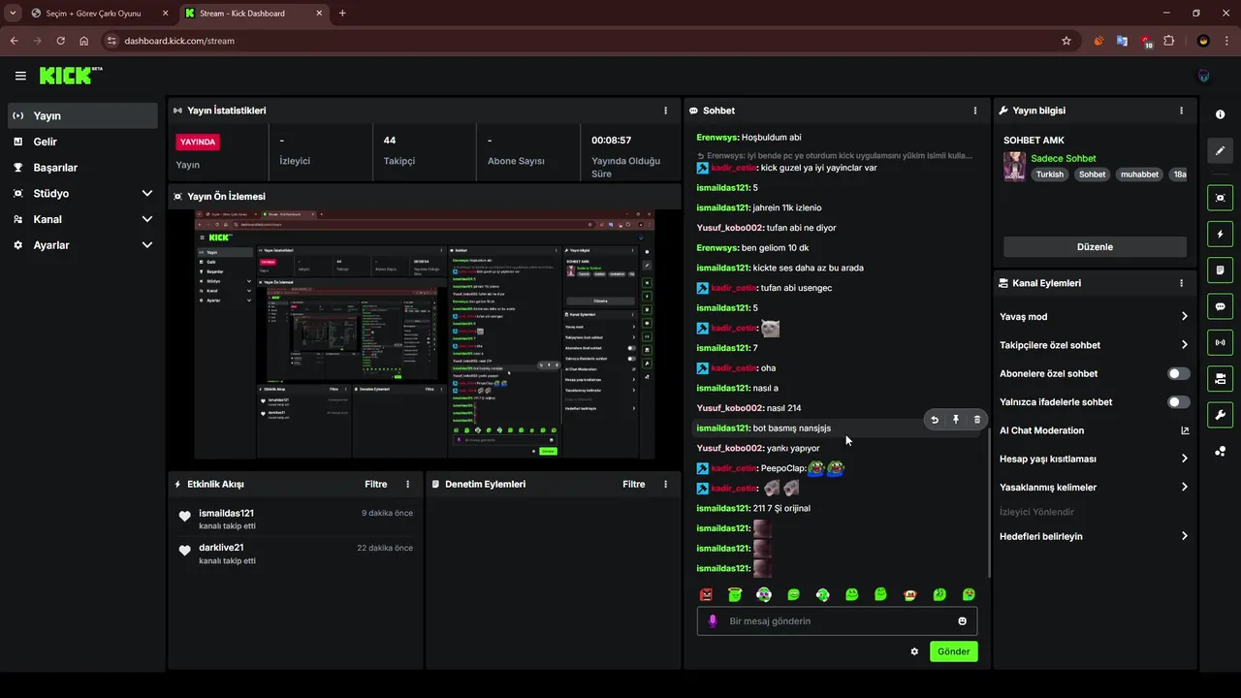
Task: Click the green Gönder button
Action: coord(953,651)
